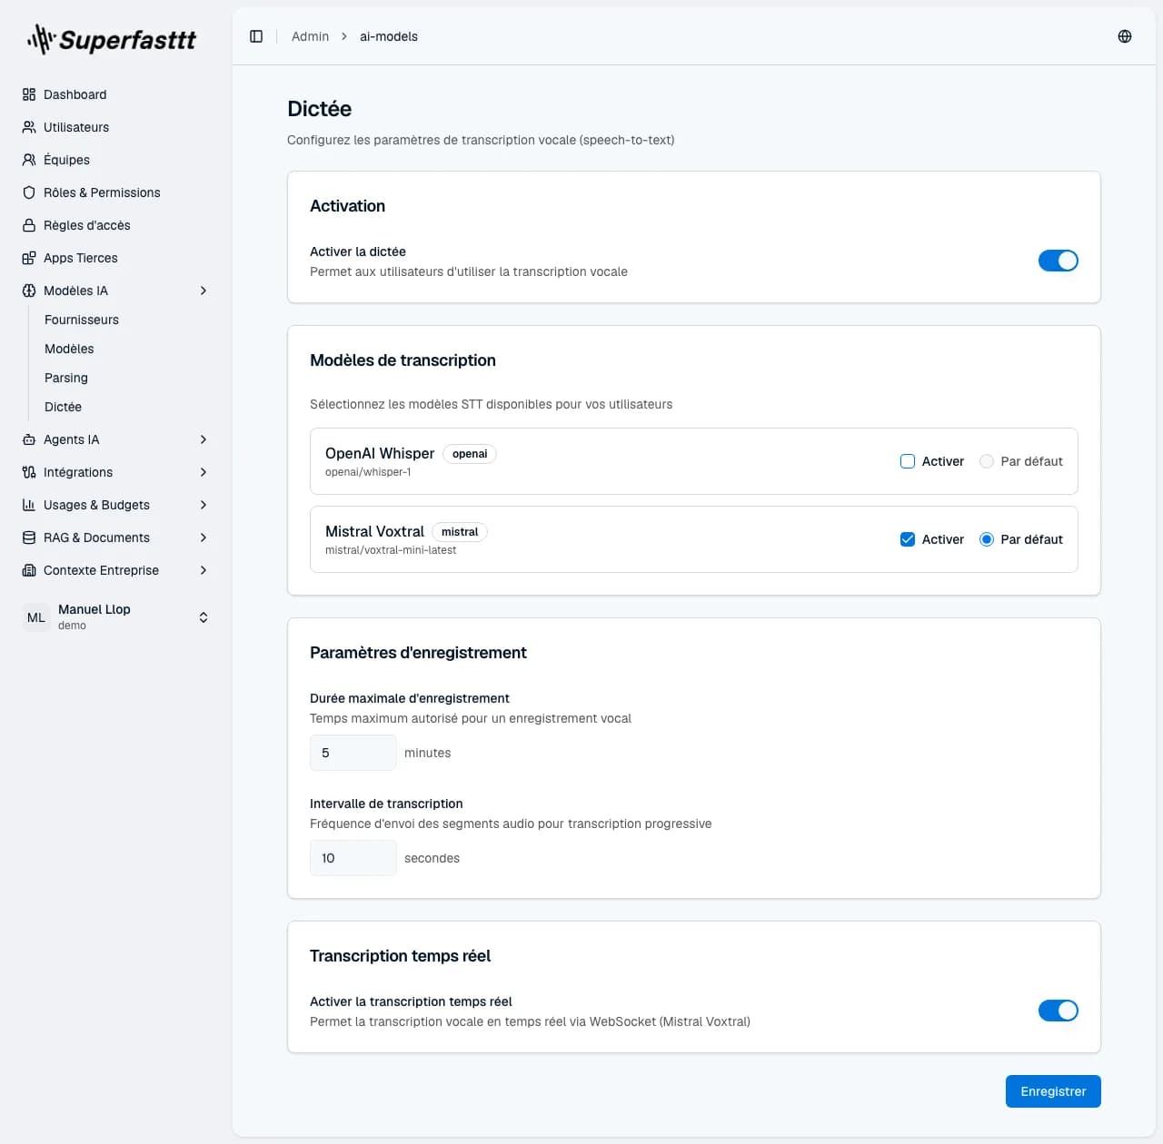Screen dimensions: 1163x1144
Task: Click the Apps Tierces blocks icon
Action: (x=29, y=258)
